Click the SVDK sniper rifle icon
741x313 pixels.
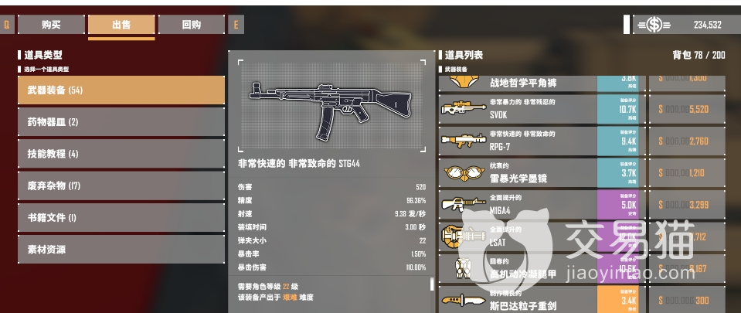coord(463,107)
